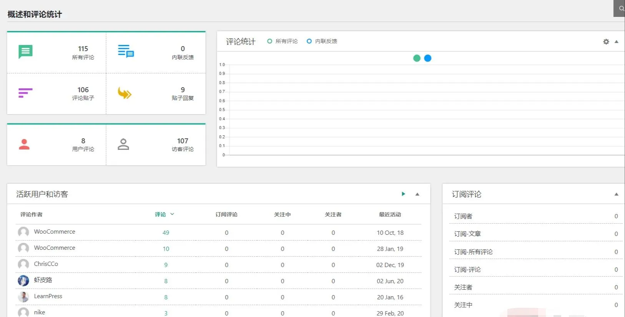
Task: Click the ChrisCCo default avatar
Action: pyautogui.click(x=23, y=264)
